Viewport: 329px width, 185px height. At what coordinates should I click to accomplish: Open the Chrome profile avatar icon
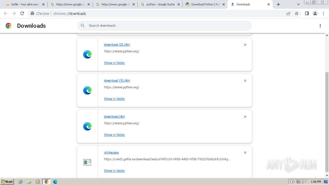click(x=315, y=13)
